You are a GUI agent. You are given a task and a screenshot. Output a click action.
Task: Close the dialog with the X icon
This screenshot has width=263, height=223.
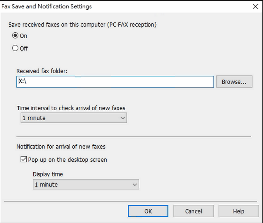[x=255, y=6]
